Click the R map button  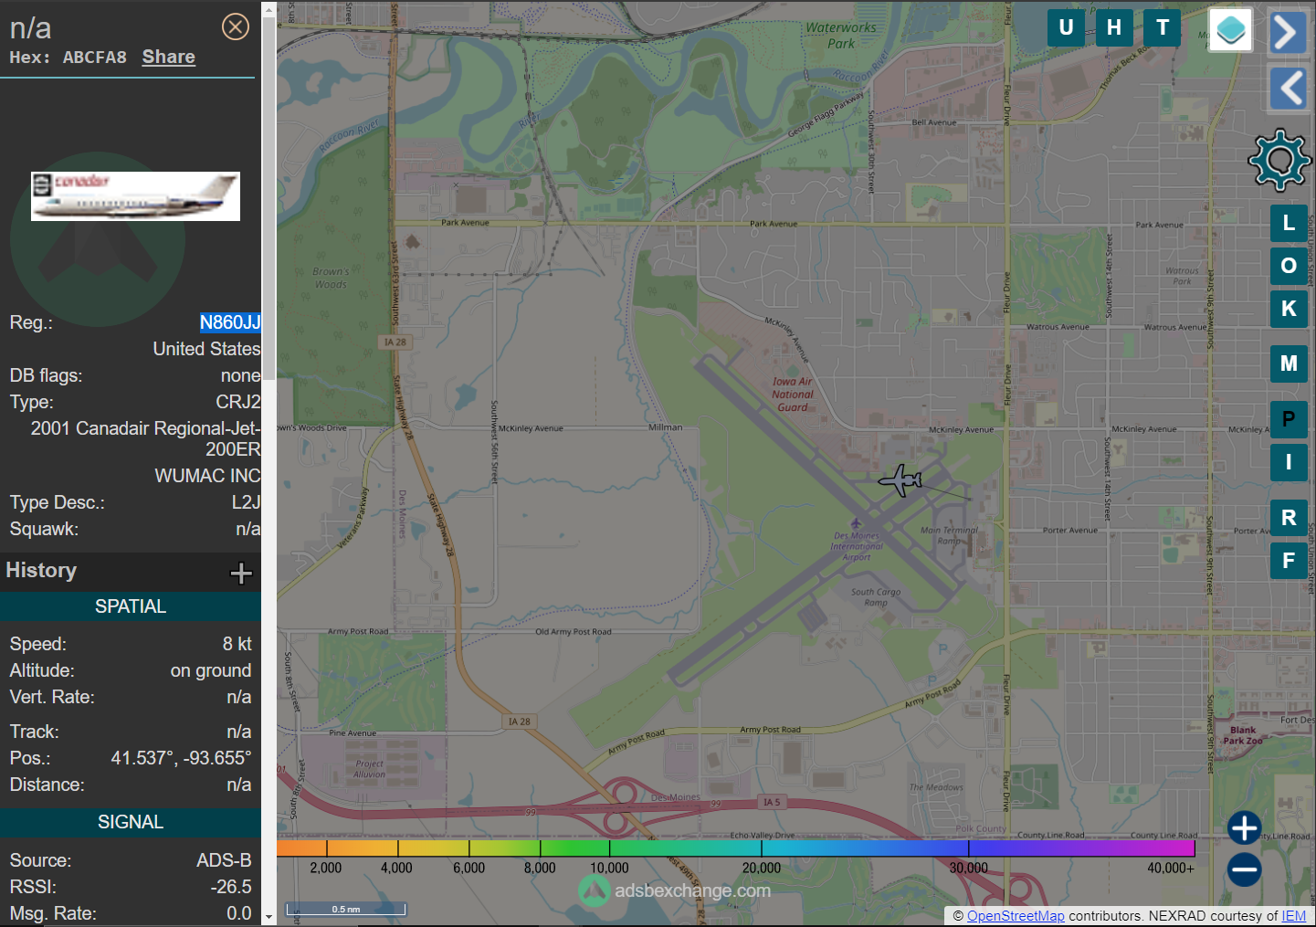[1289, 518]
